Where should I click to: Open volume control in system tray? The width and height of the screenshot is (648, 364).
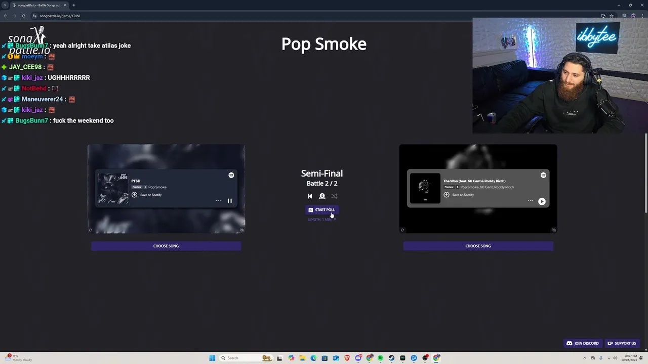615,358
